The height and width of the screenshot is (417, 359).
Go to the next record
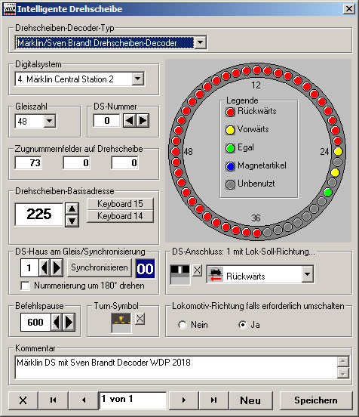coord(184,400)
